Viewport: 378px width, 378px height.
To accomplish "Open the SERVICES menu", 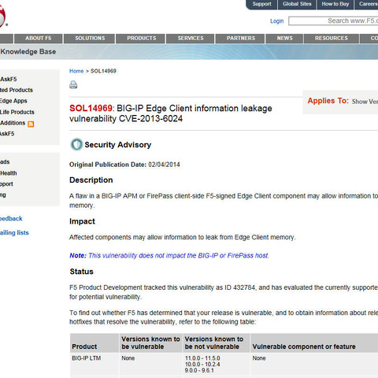I will [191, 39].
